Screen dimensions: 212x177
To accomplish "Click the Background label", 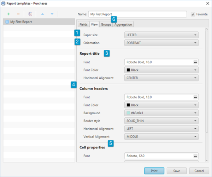I will pos(92,113).
